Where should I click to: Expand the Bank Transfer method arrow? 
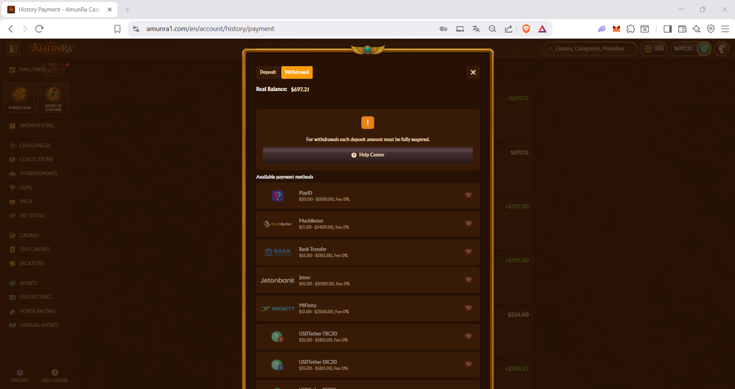[x=468, y=252]
